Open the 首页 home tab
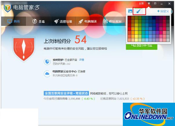Image resolution: width=175 pixels, height=126 pixels. pos(13,21)
